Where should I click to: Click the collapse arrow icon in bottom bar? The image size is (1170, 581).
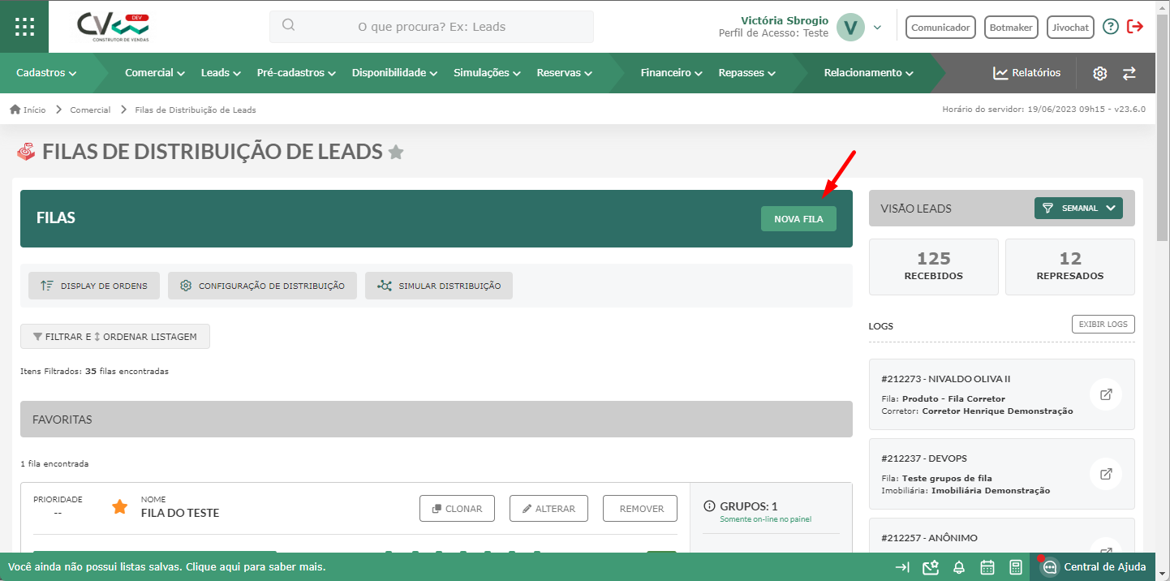[902, 567]
